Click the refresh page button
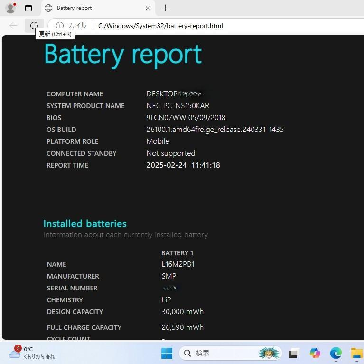The image size is (364, 364). (34, 25)
